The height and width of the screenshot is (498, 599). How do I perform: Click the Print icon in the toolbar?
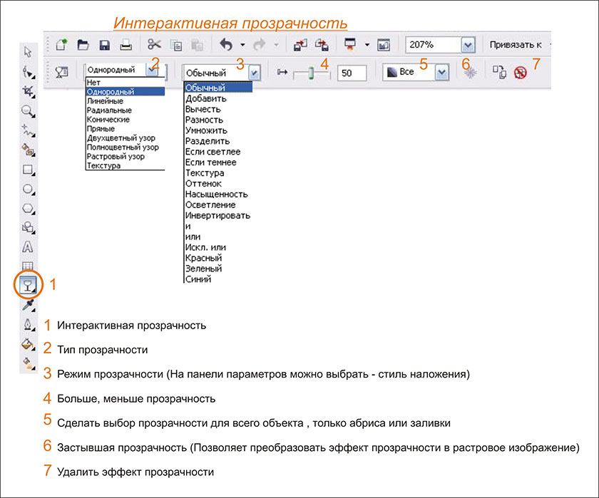pyautogui.click(x=126, y=45)
